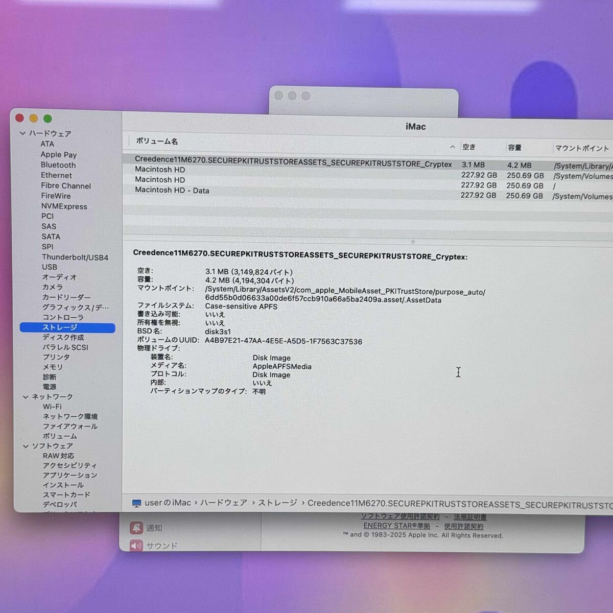Select コントローラ in the sidebar
Screen dimensions: 613x613
click(63, 317)
